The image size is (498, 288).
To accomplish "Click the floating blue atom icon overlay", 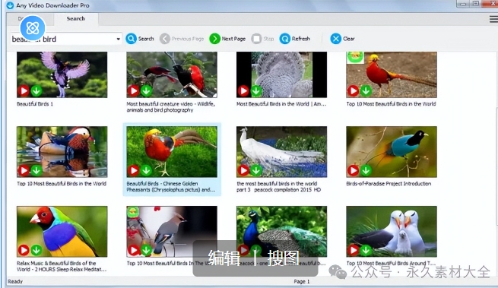I will click(x=33, y=28).
